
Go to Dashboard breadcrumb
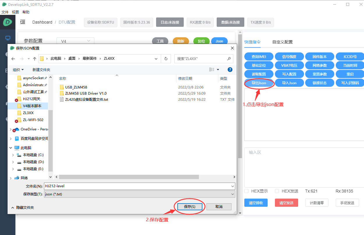(42, 22)
